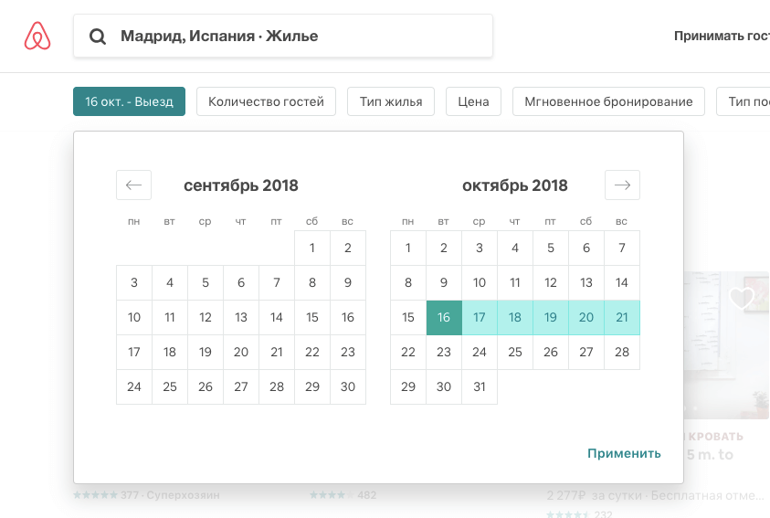Click the Мадрид, Испания search field

[283, 36]
